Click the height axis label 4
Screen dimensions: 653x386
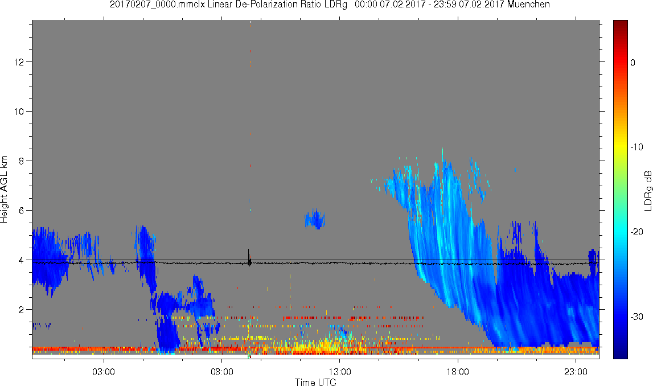[x=22, y=260]
